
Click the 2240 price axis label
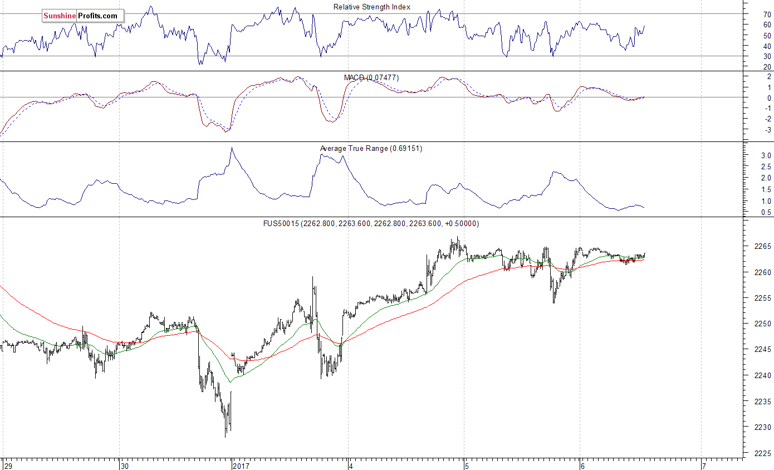(762, 375)
